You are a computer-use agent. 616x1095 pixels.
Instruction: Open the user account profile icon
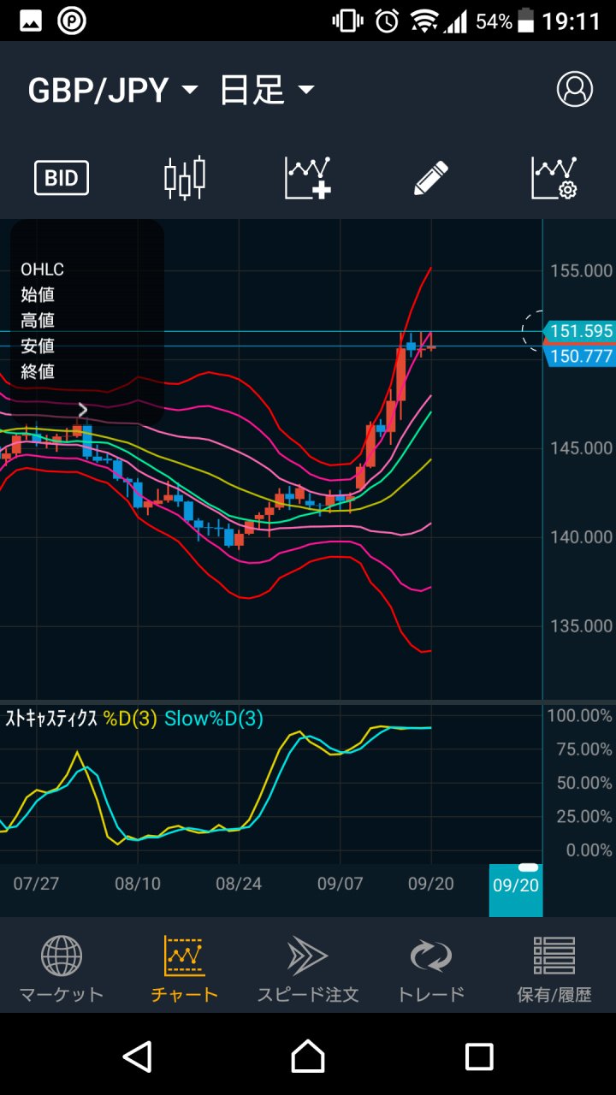point(574,89)
